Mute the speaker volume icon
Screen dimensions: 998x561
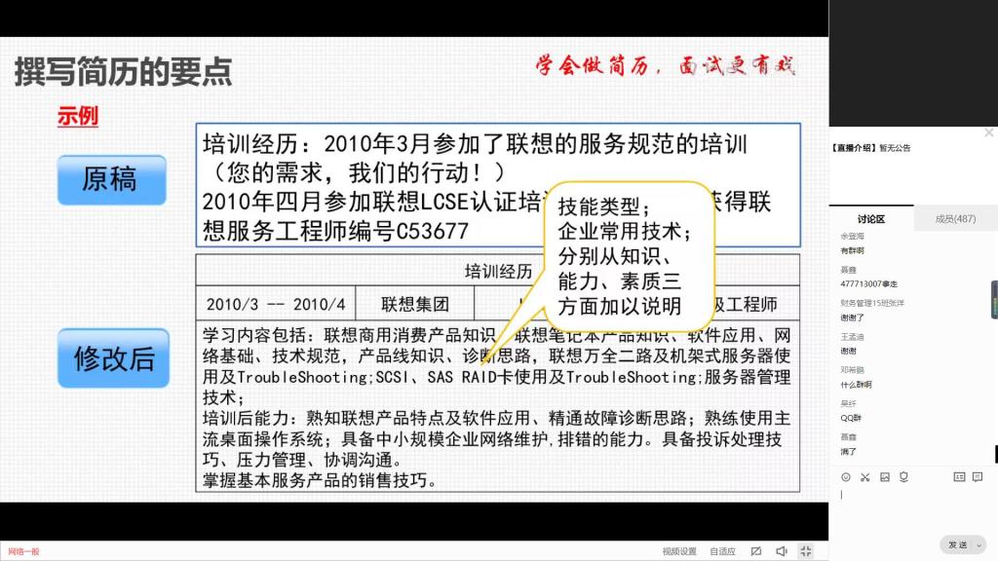point(781,551)
